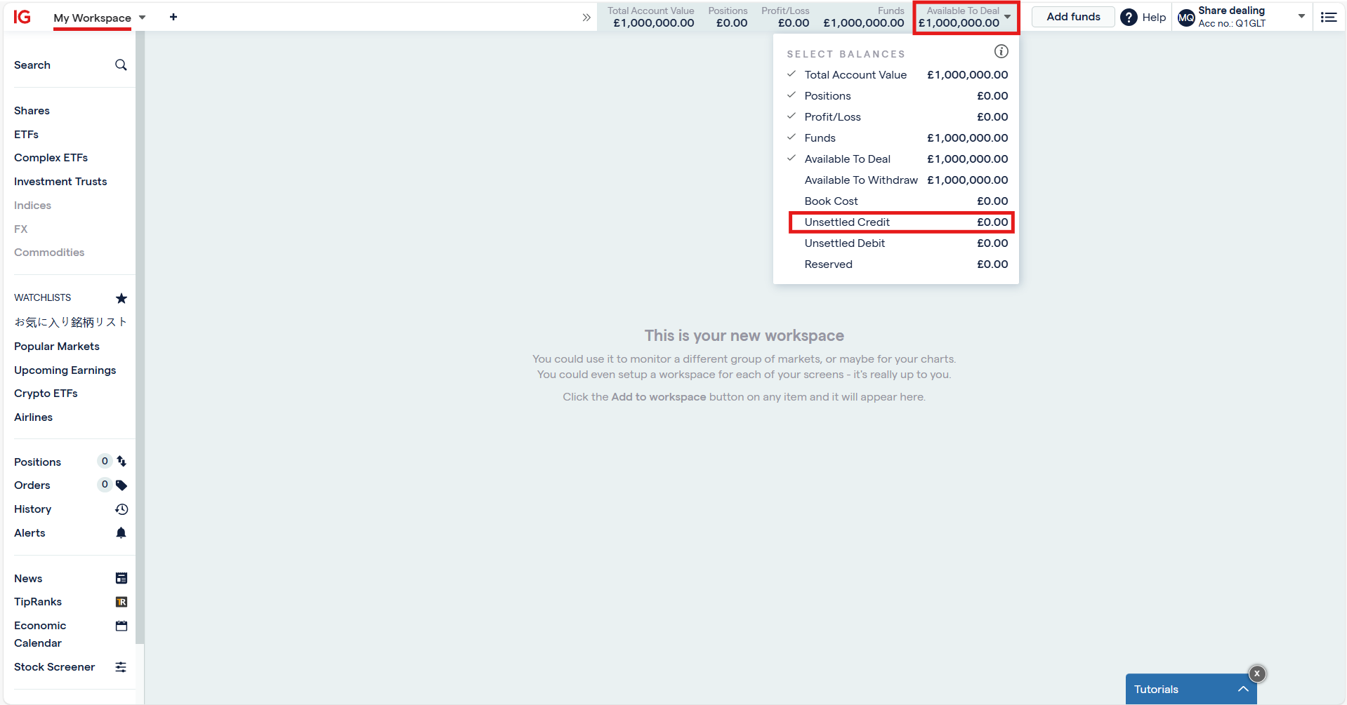Expand the Share dealing account selector
The image size is (1347, 705).
click(1301, 17)
